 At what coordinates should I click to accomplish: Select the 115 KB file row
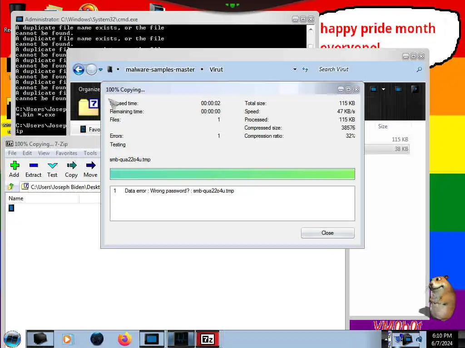pos(387,140)
